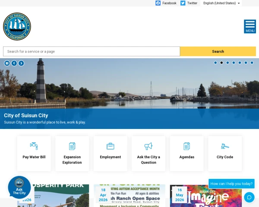
Task: Click the City of Suisun City logo
Action: [17, 26]
